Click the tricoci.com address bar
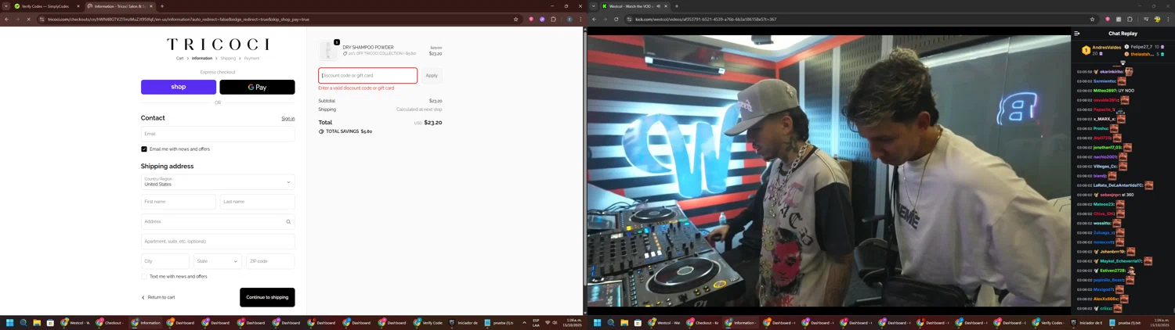Screen dimensions: 1175x330 [274, 20]
